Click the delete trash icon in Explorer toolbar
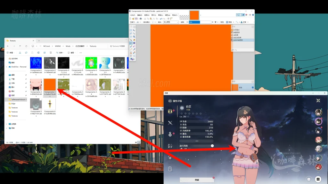Viewport: 328px width, 184px height. tap(51, 53)
